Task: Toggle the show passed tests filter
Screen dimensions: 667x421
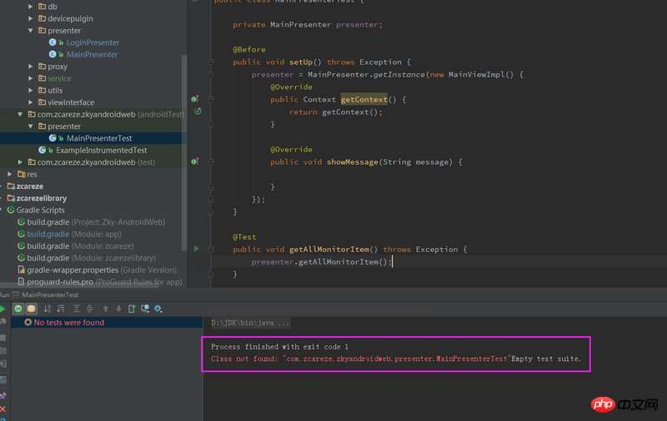Action: point(18,309)
